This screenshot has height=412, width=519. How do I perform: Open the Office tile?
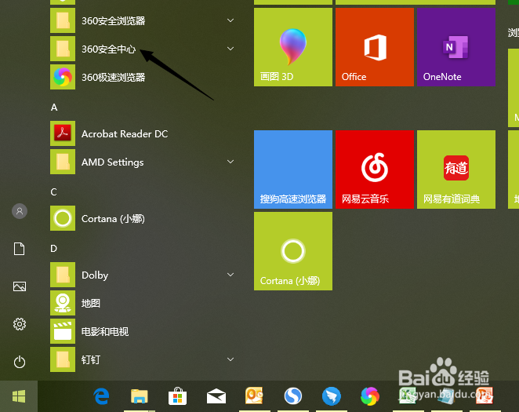point(375,47)
